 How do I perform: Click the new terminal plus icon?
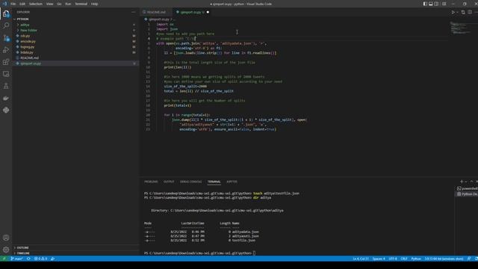(462, 182)
